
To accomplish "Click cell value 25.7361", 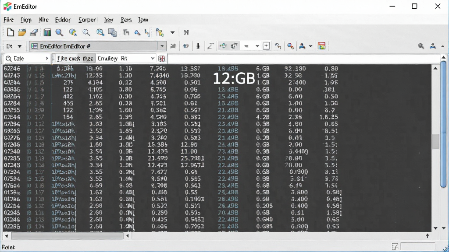I will (x=192, y=158).
